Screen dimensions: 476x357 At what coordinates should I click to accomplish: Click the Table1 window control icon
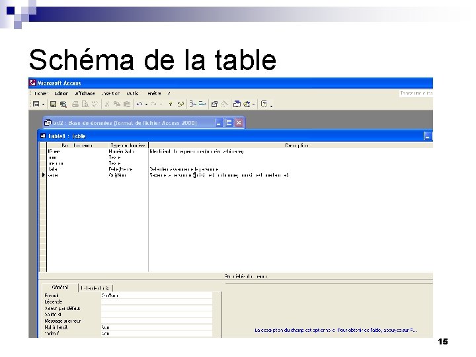pyautogui.click(x=43, y=136)
